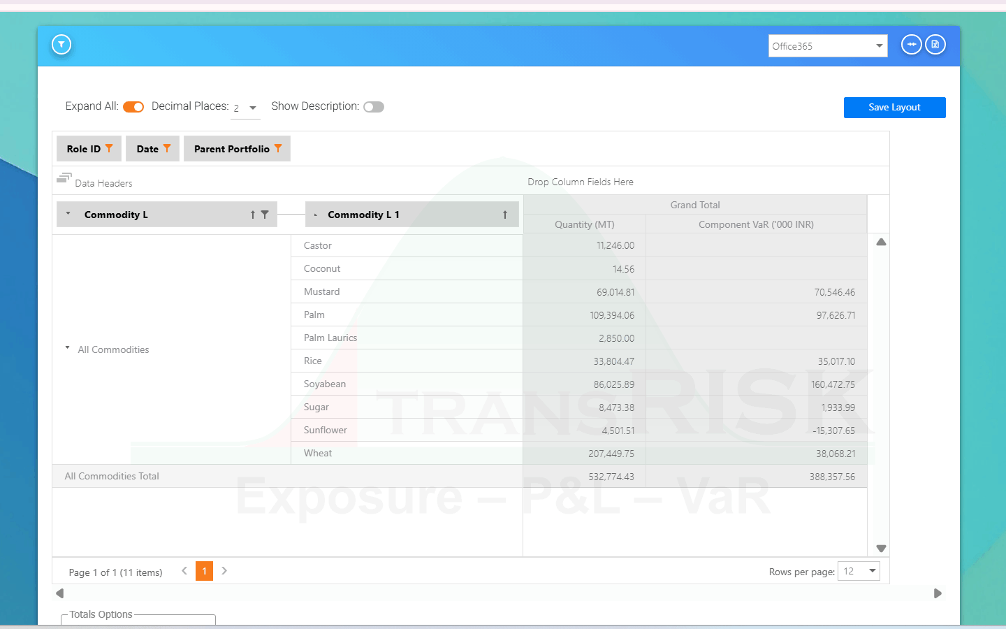The width and height of the screenshot is (1006, 629).
Task: Select the Soyabean row label
Action: [x=325, y=384]
